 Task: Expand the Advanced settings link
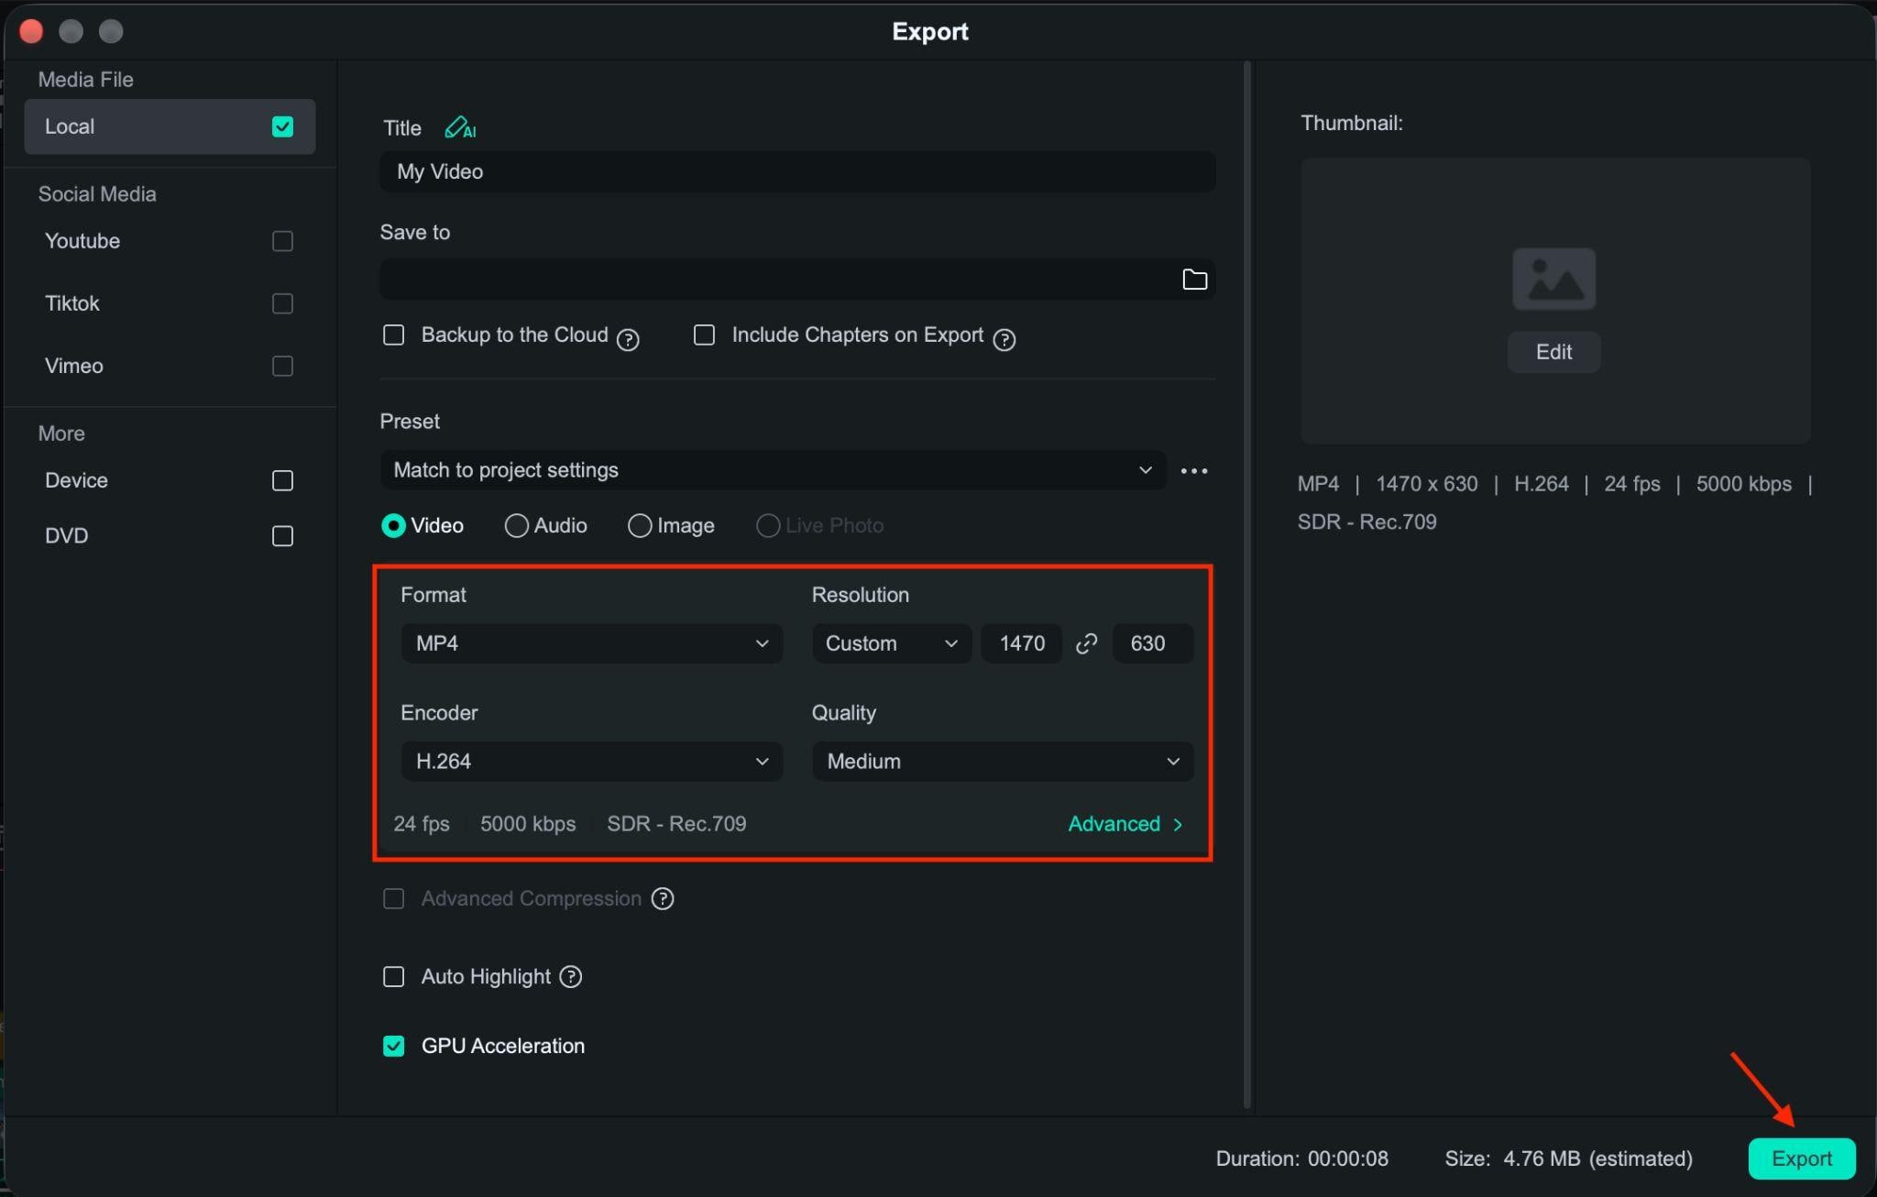[x=1125, y=824]
